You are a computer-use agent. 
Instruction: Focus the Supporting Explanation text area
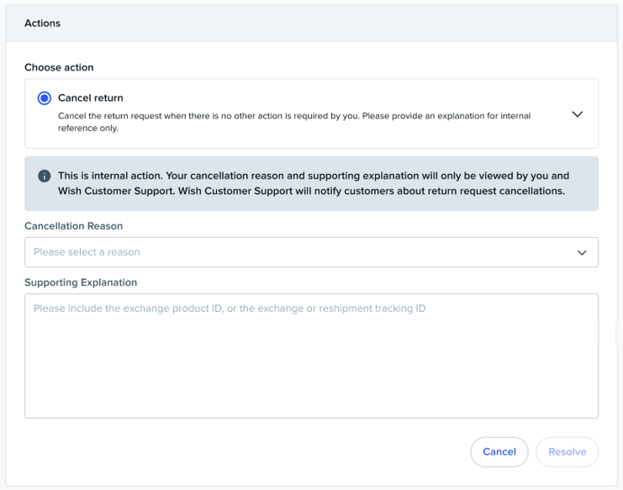311,355
